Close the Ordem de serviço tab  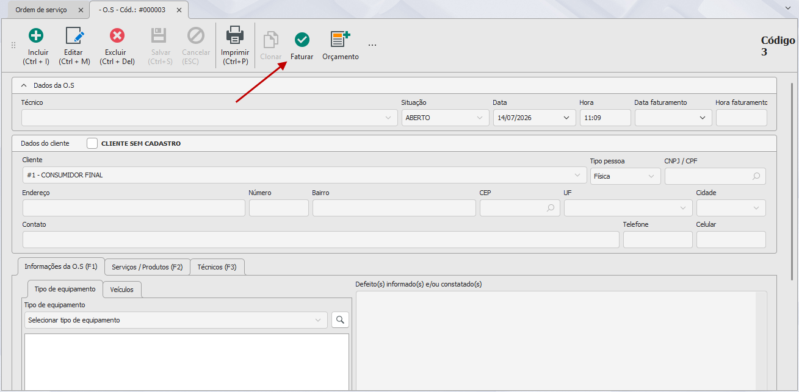[x=82, y=10]
